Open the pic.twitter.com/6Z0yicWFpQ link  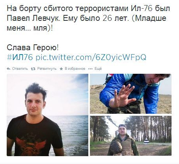(x=91, y=57)
